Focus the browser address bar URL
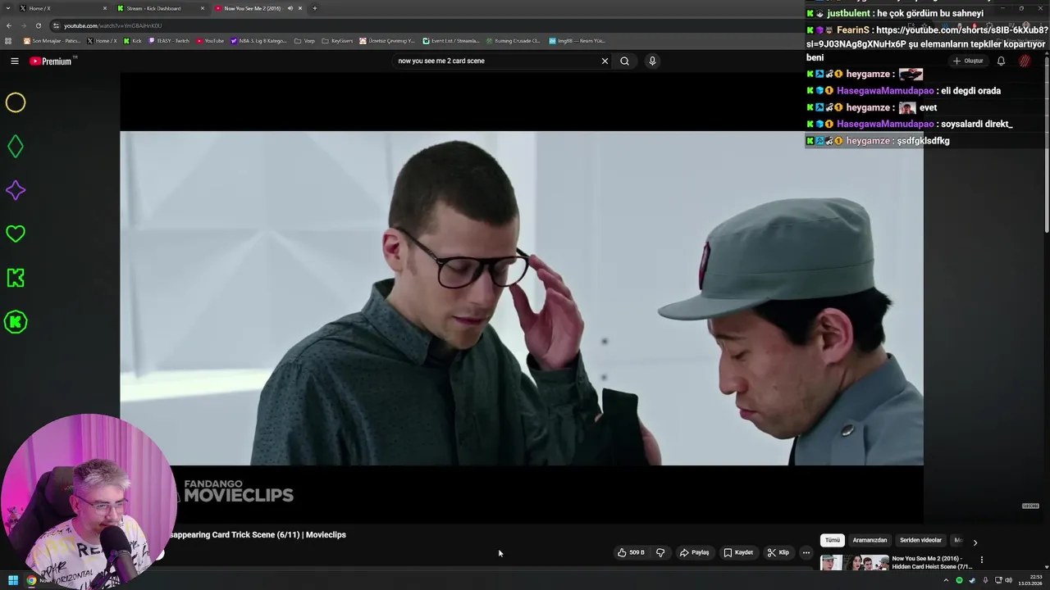Viewport: 1050px width, 590px height. (x=113, y=25)
